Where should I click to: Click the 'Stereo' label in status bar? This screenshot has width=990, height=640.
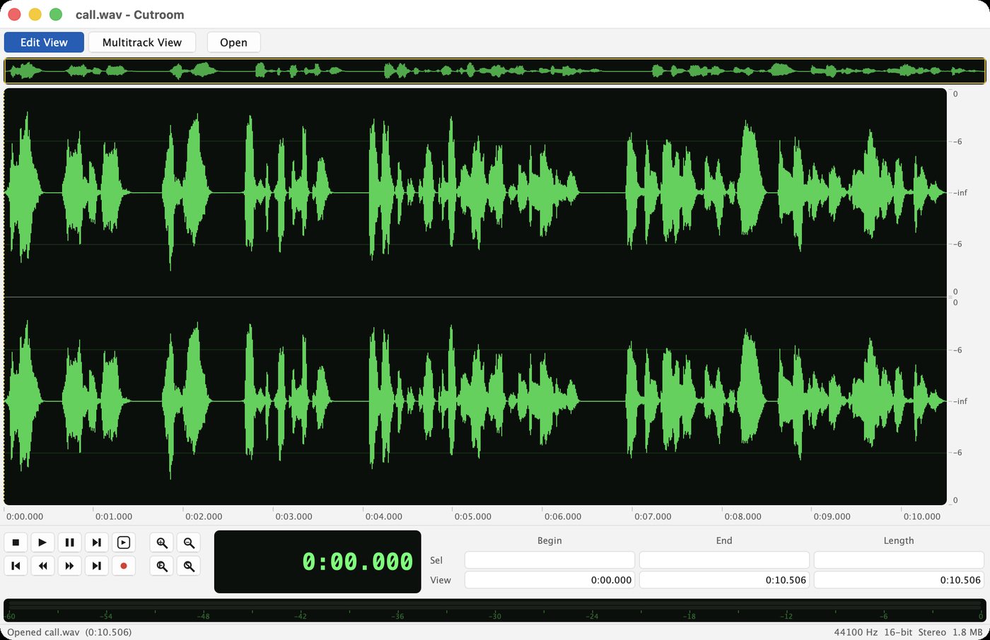coord(932,632)
